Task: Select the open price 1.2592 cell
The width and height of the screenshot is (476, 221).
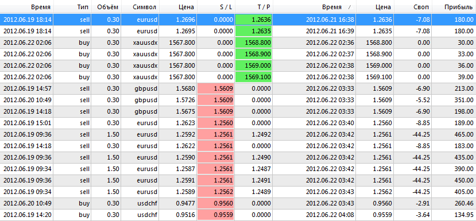Action: coord(185,134)
